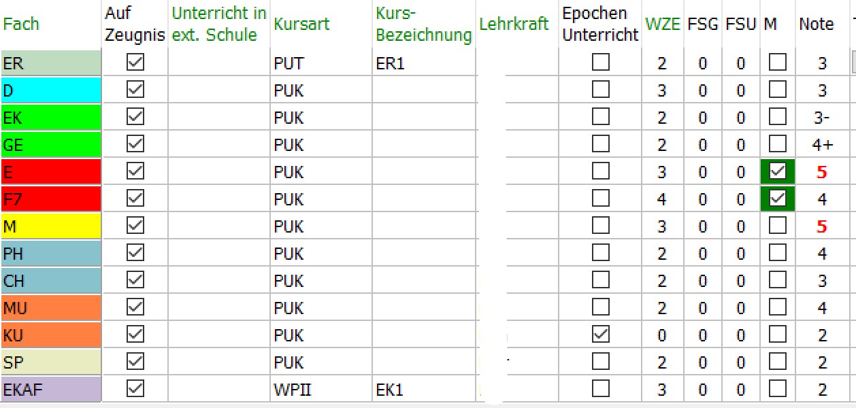
Task: Edit the ER1 Kurs-Bezeichnung cell
Action: [423, 63]
